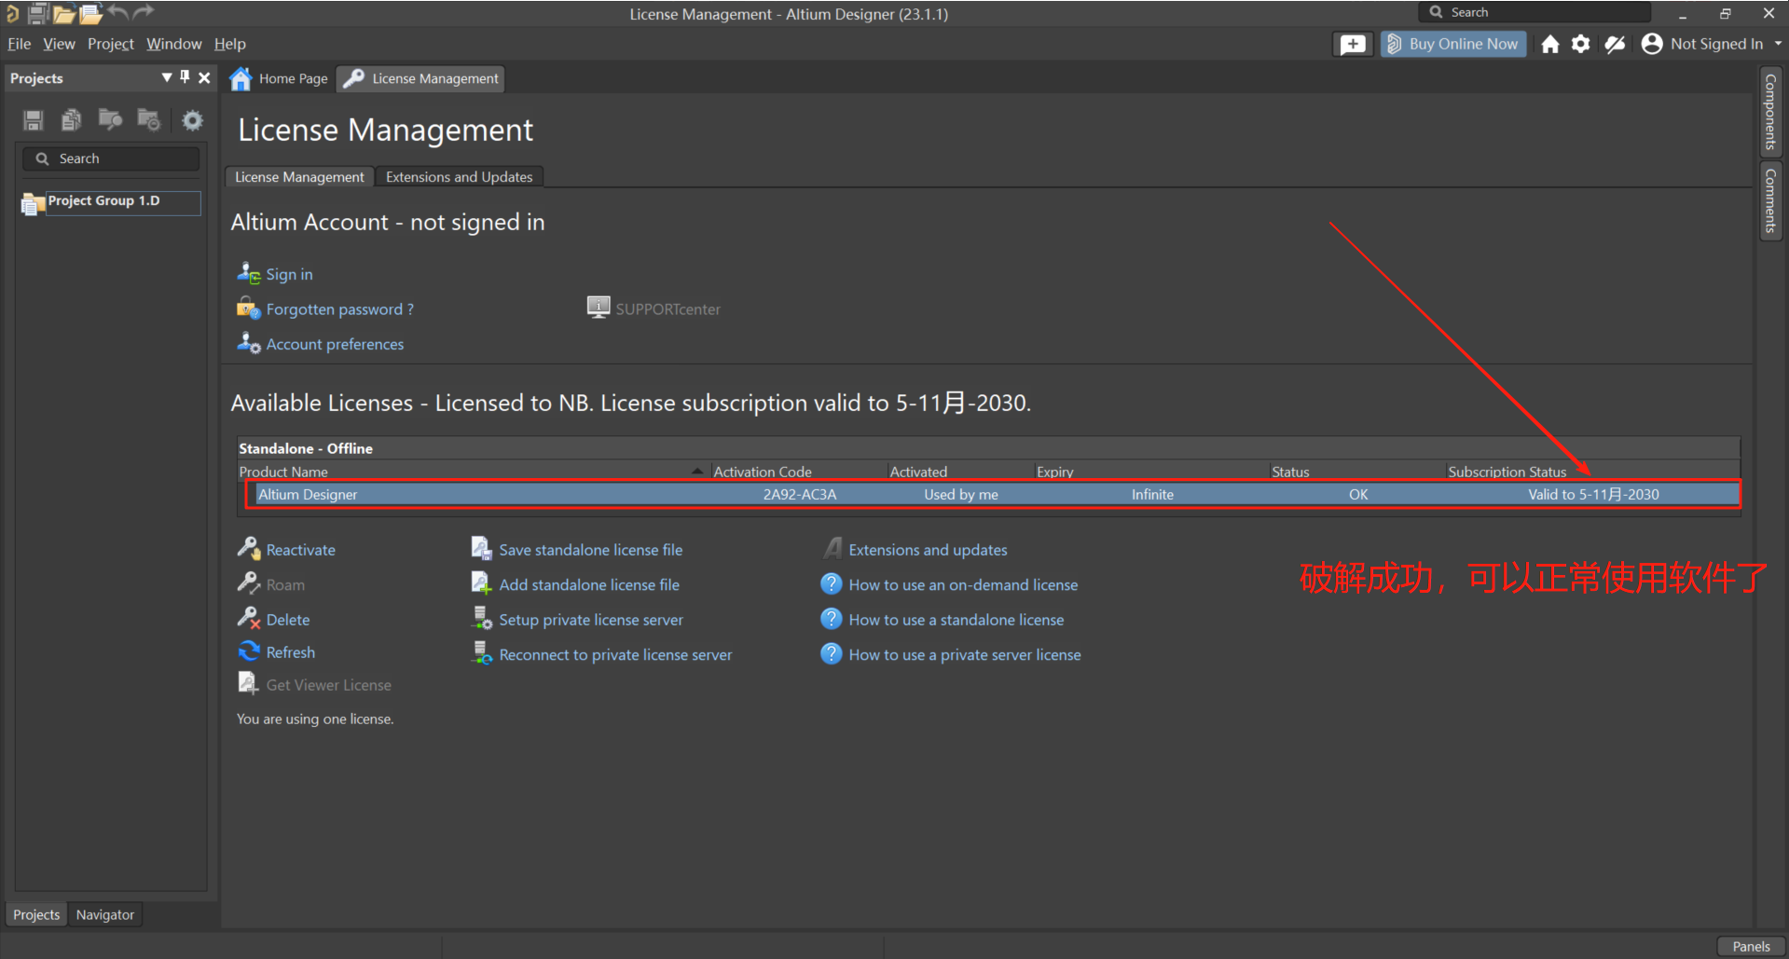Click Save standalone license file

590,550
